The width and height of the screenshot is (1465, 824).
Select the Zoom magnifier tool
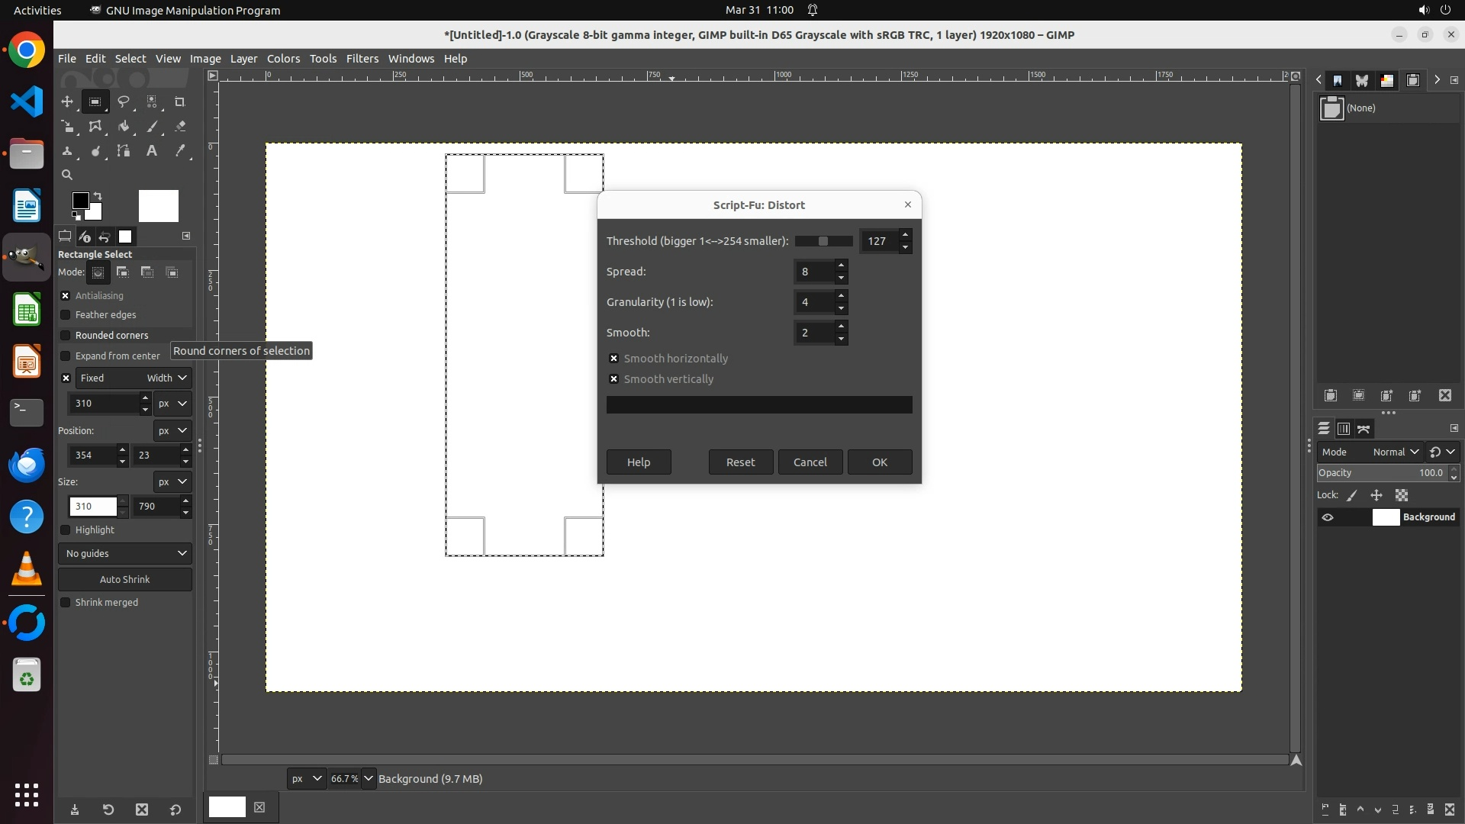pyautogui.click(x=67, y=175)
